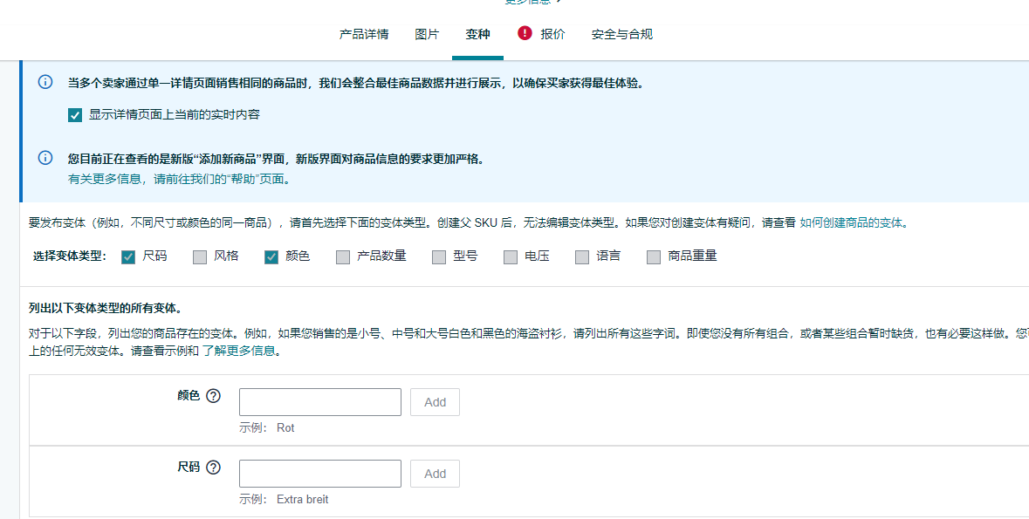Click the info icon beside the merged listing notice
Screen dimensions: 1029x519
45,83
